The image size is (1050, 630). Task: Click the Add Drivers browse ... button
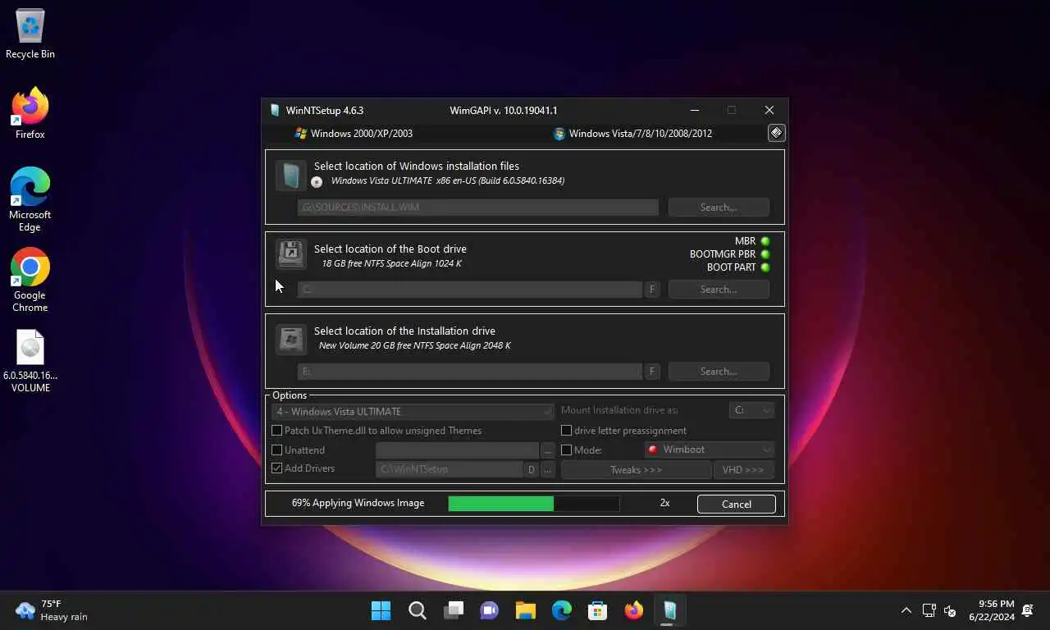click(548, 469)
